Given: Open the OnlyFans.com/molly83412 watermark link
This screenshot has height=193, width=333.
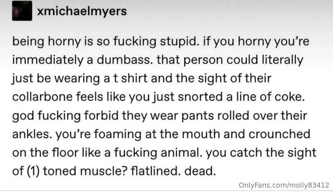Looking at the screenshot, I should pyautogui.click(x=284, y=185).
